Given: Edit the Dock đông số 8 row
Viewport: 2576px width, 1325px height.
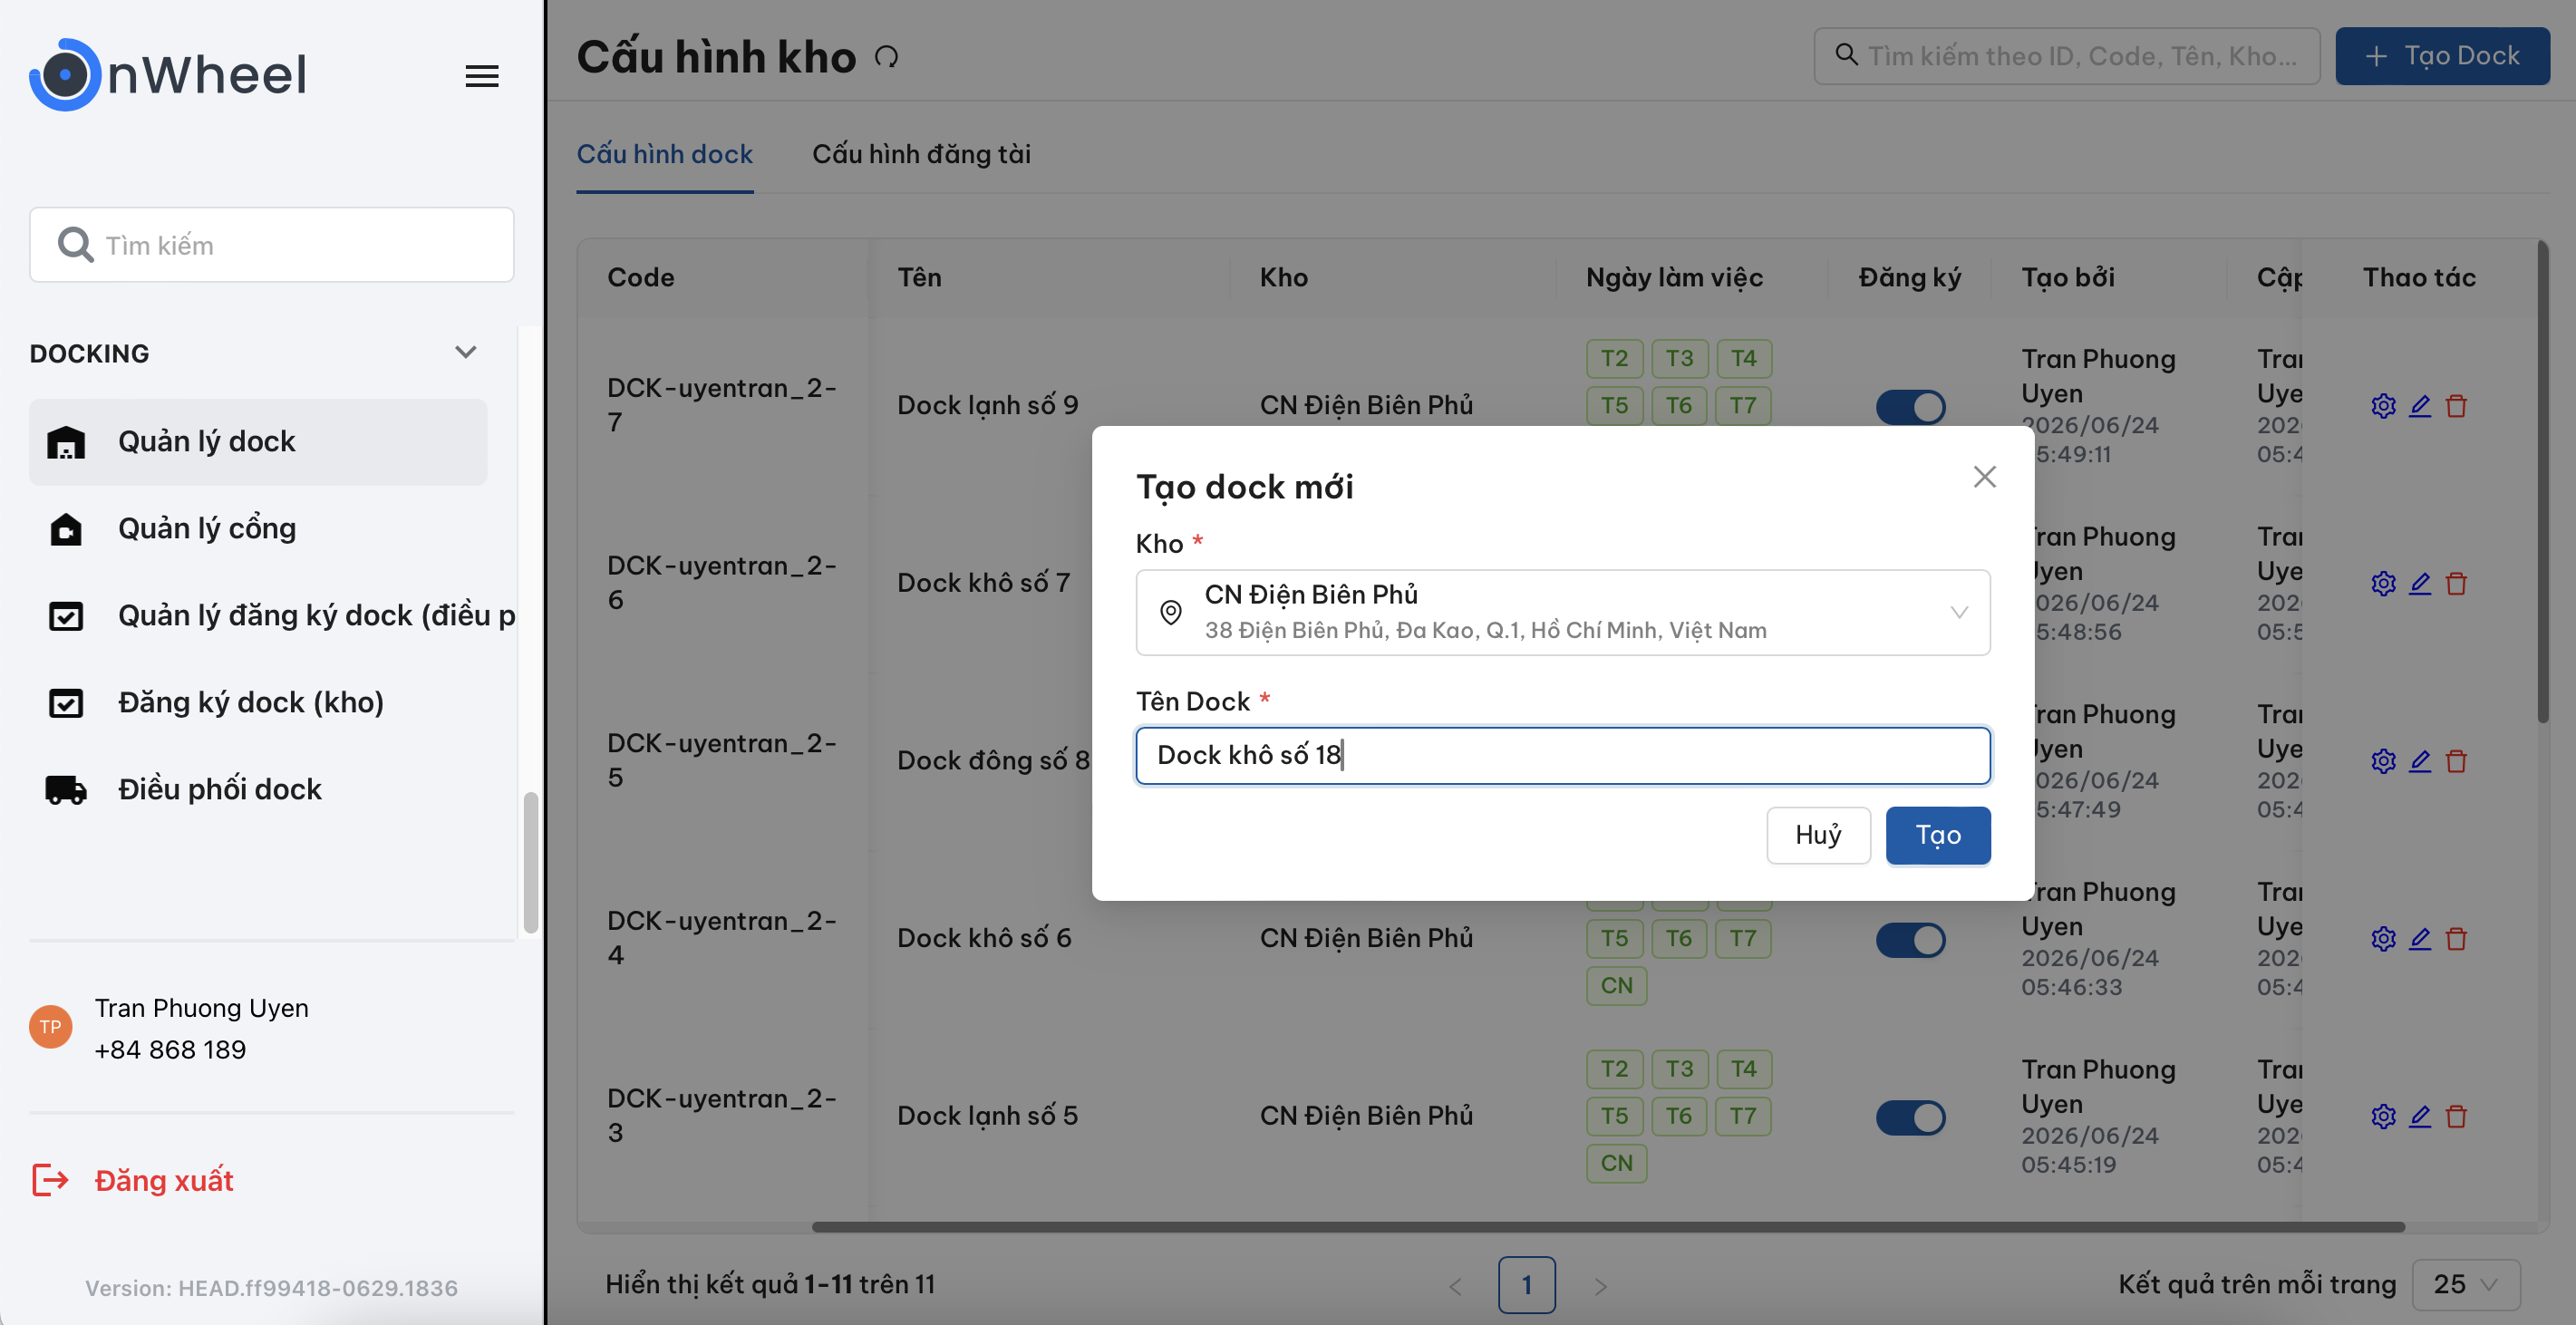Looking at the screenshot, I should click(x=2420, y=762).
